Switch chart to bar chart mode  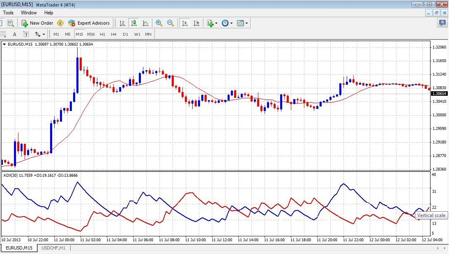(122, 23)
